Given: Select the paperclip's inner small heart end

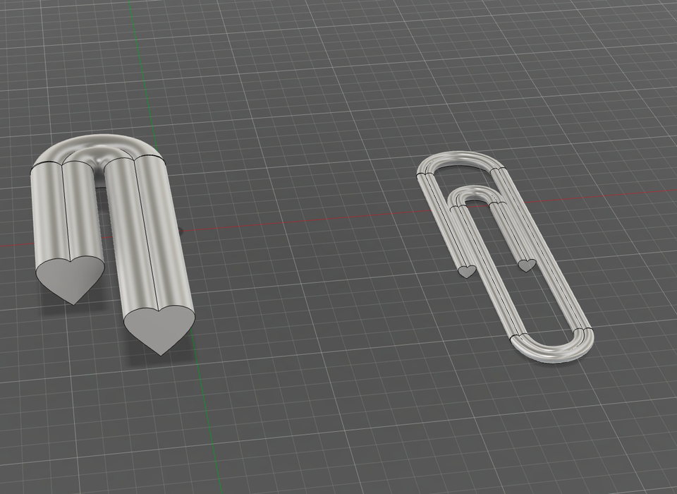Looking at the screenshot, I should (x=527, y=265).
